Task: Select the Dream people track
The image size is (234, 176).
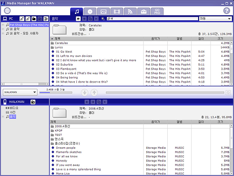Action: (140, 148)
